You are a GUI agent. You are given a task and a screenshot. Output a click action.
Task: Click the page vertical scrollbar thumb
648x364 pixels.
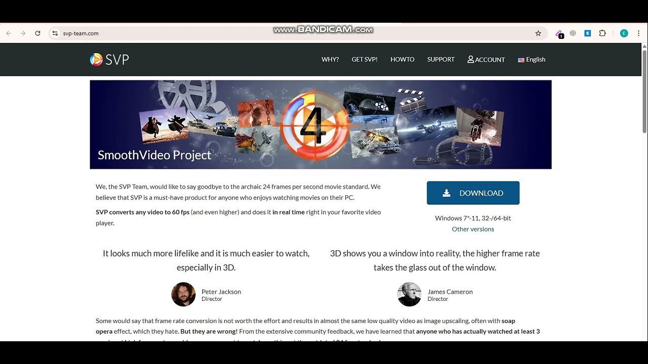[x=644, y=91]
